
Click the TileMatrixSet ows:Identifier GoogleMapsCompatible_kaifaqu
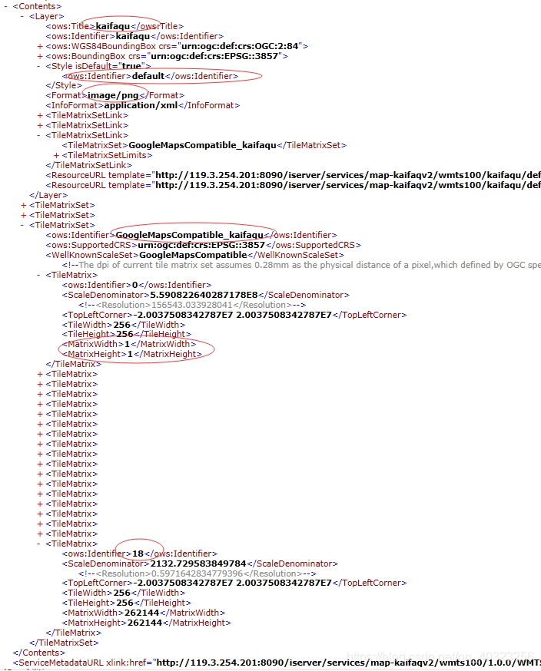pyautogui.click(x=189, y=235)
